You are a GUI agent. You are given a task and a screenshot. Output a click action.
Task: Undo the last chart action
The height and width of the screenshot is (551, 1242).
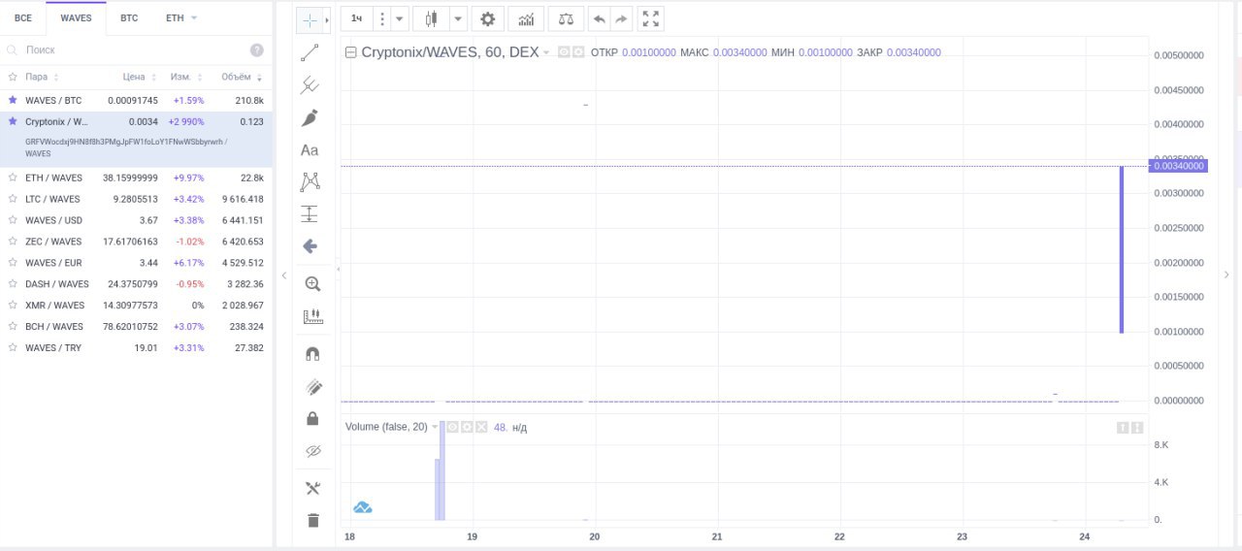[x=600, y=18]
